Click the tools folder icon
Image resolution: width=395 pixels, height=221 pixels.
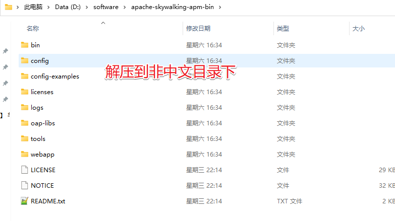pos(24,138)
